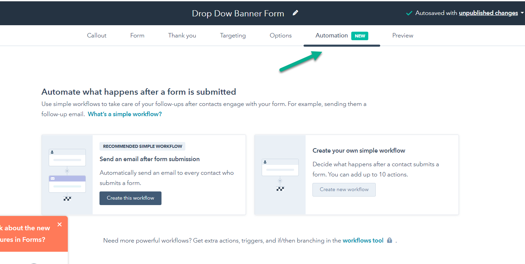Click the NEW badge next to Automation

click(360, 35)
